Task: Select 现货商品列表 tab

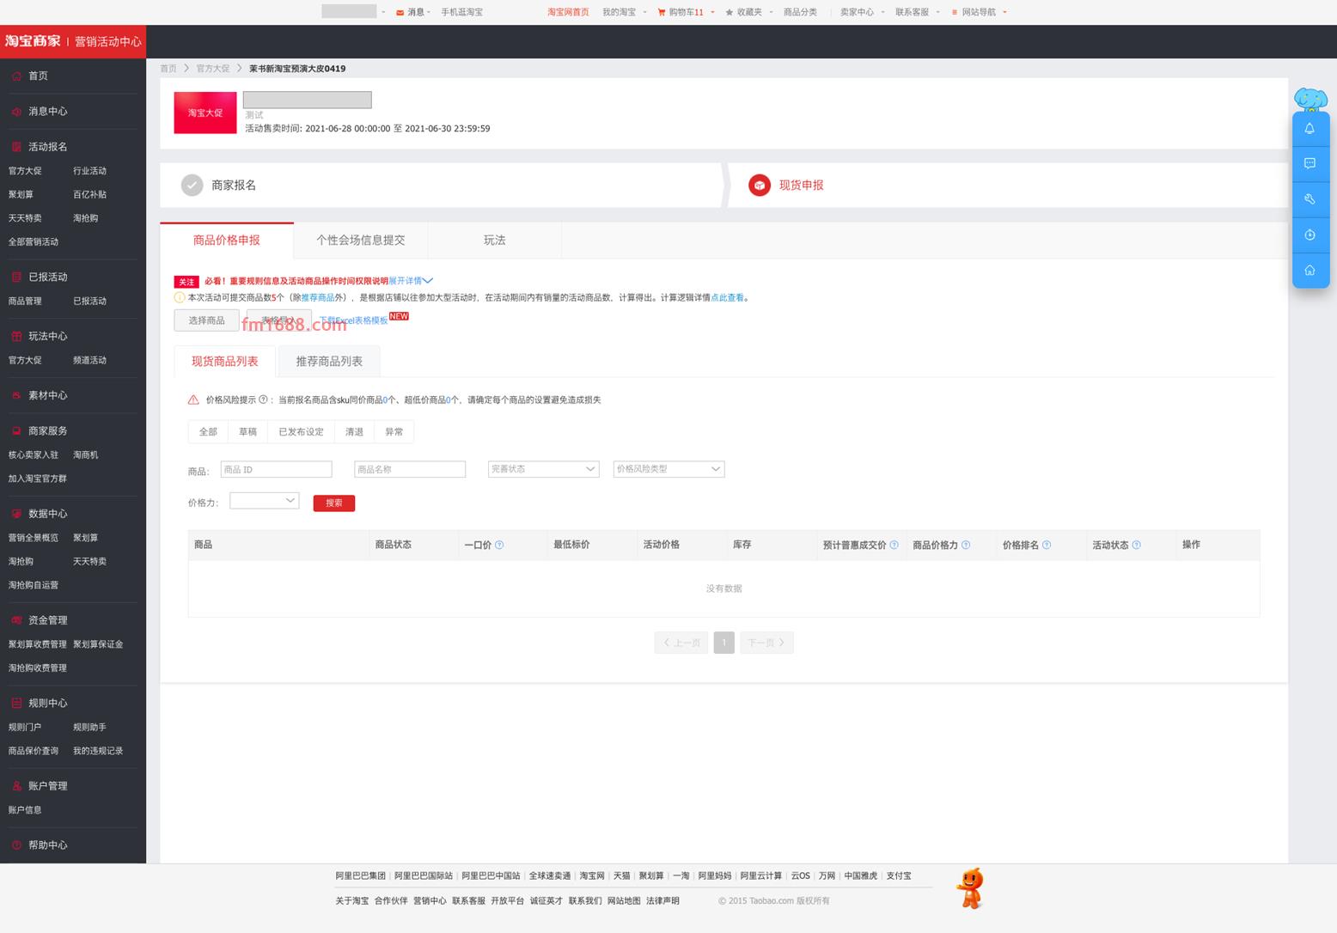Action: pyautogui.click(x=225, y=362)
